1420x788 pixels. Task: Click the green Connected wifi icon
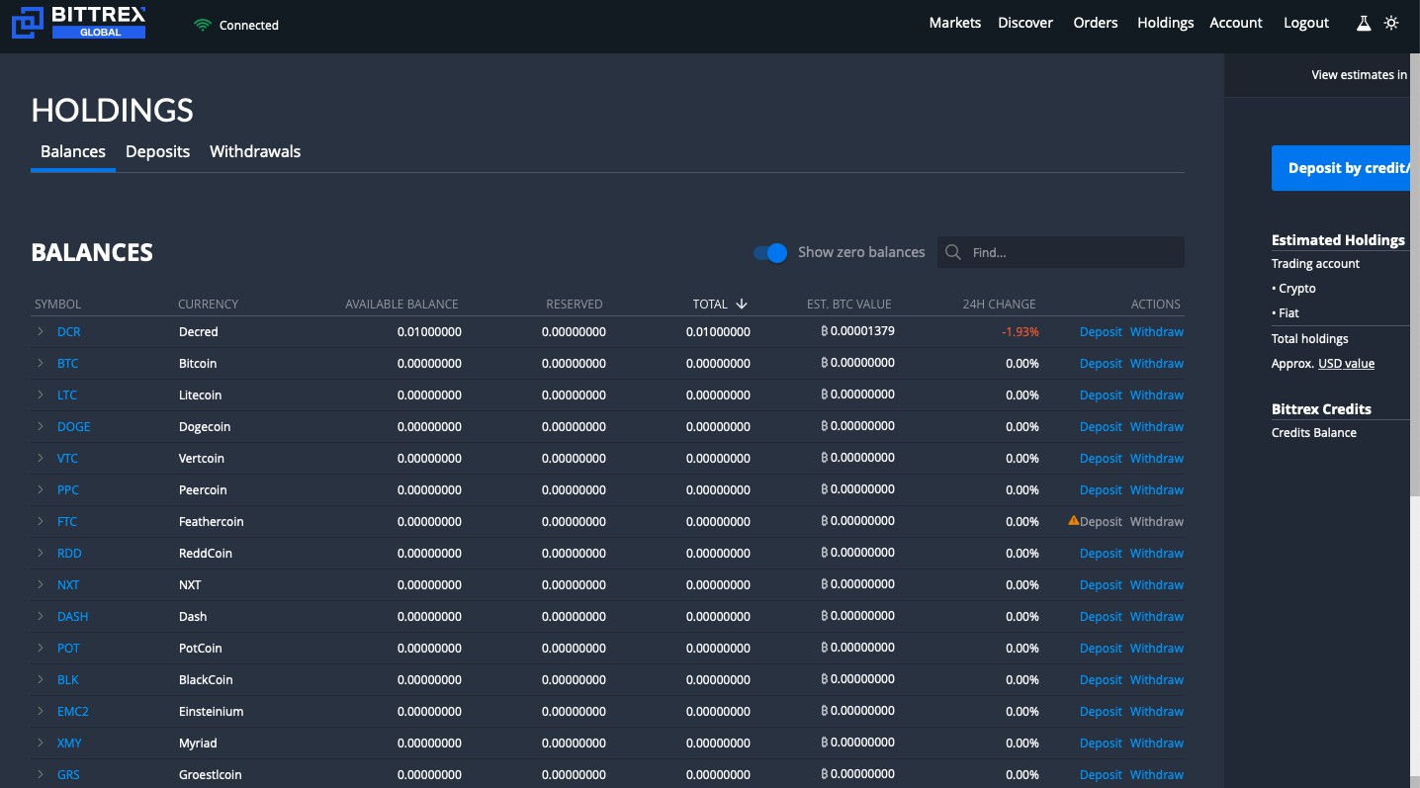point(203,25)
